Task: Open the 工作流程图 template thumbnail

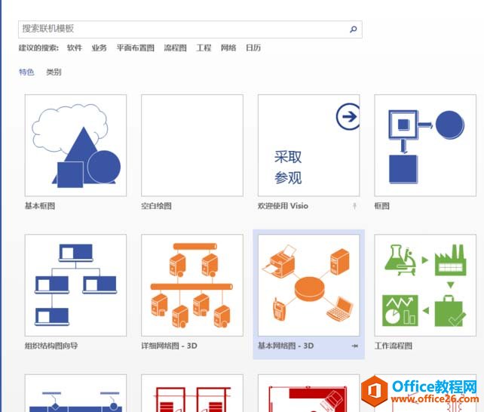Action: coord(425,285)
